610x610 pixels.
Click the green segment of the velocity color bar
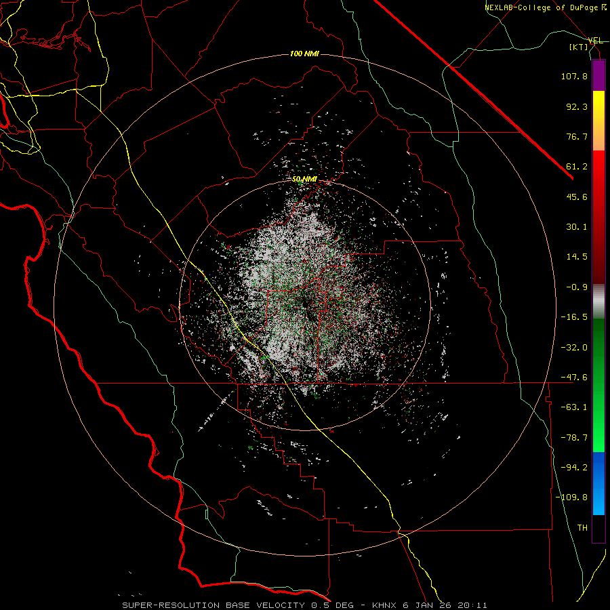click(x=598, y=385)
